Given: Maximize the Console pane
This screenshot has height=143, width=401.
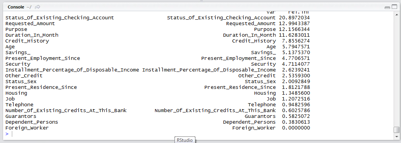Looking at the screenshot, I should click(394, 7).
